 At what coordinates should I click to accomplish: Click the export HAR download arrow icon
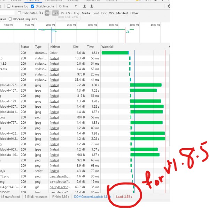tap(92, 6)
